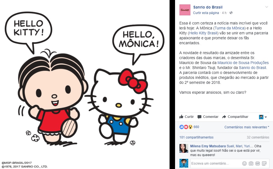Open the sticker picker icon
The width and height of the screenshot is (273, 169).
(264, 164)
